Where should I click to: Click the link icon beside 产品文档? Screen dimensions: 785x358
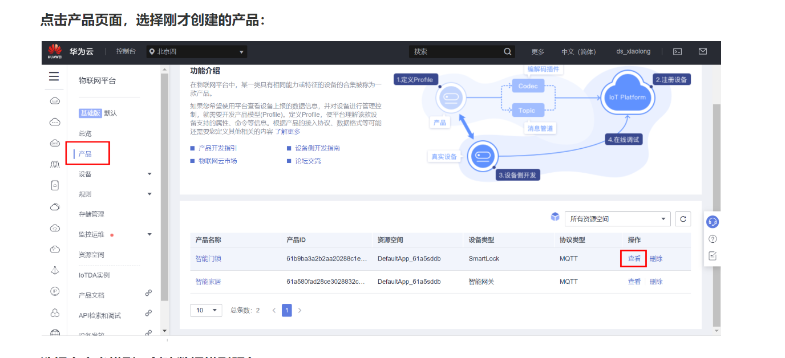click(x=148, y=293)
